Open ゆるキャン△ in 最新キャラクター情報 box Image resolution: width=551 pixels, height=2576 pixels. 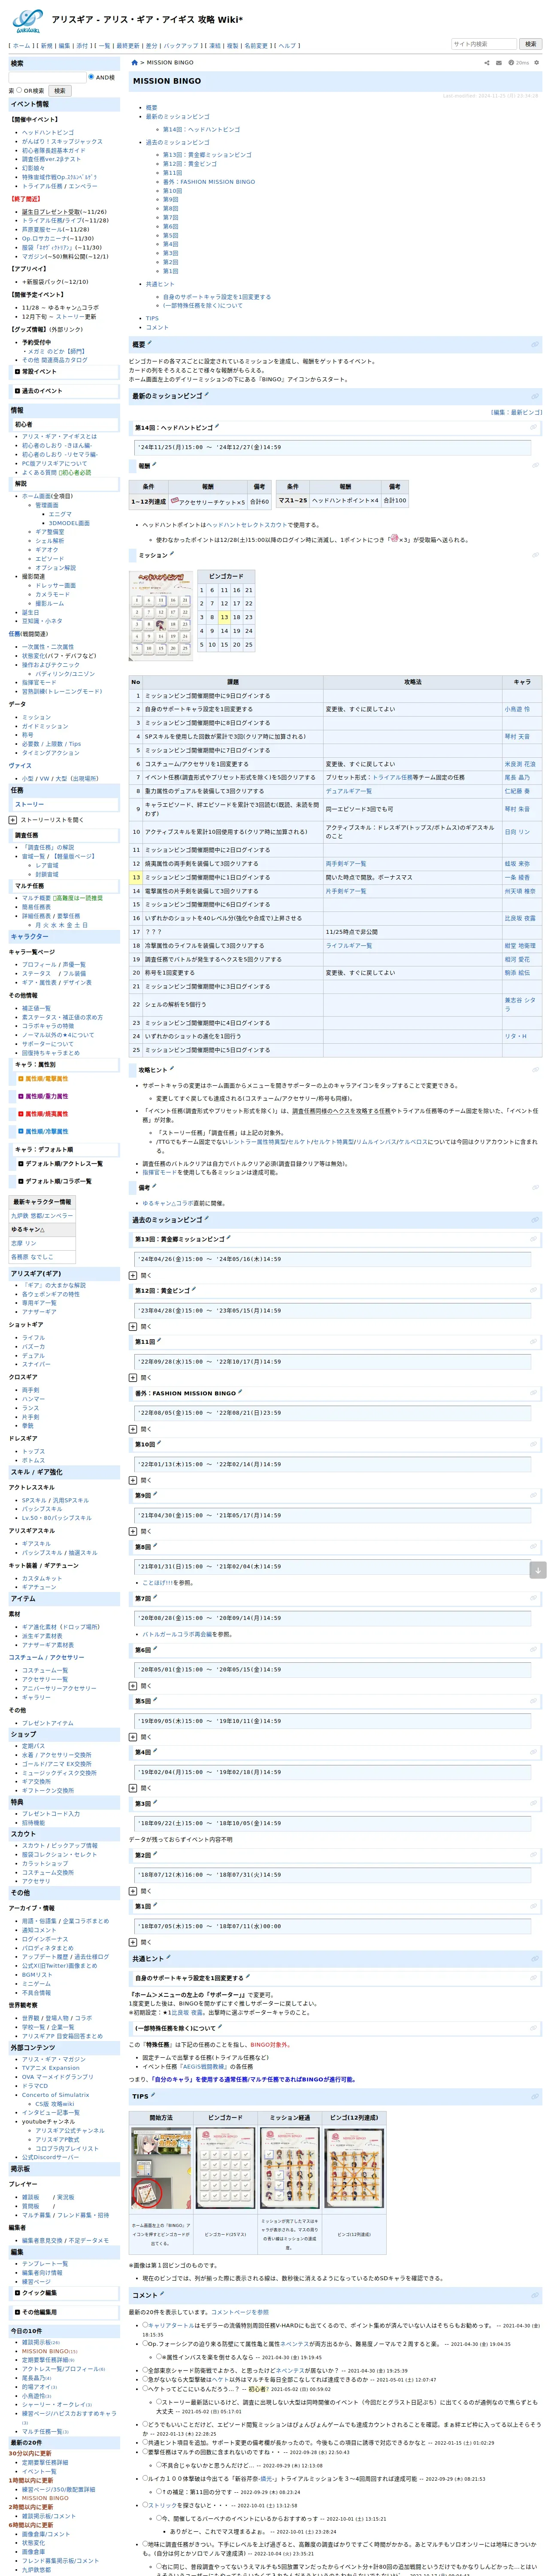tap(27, 1229)
